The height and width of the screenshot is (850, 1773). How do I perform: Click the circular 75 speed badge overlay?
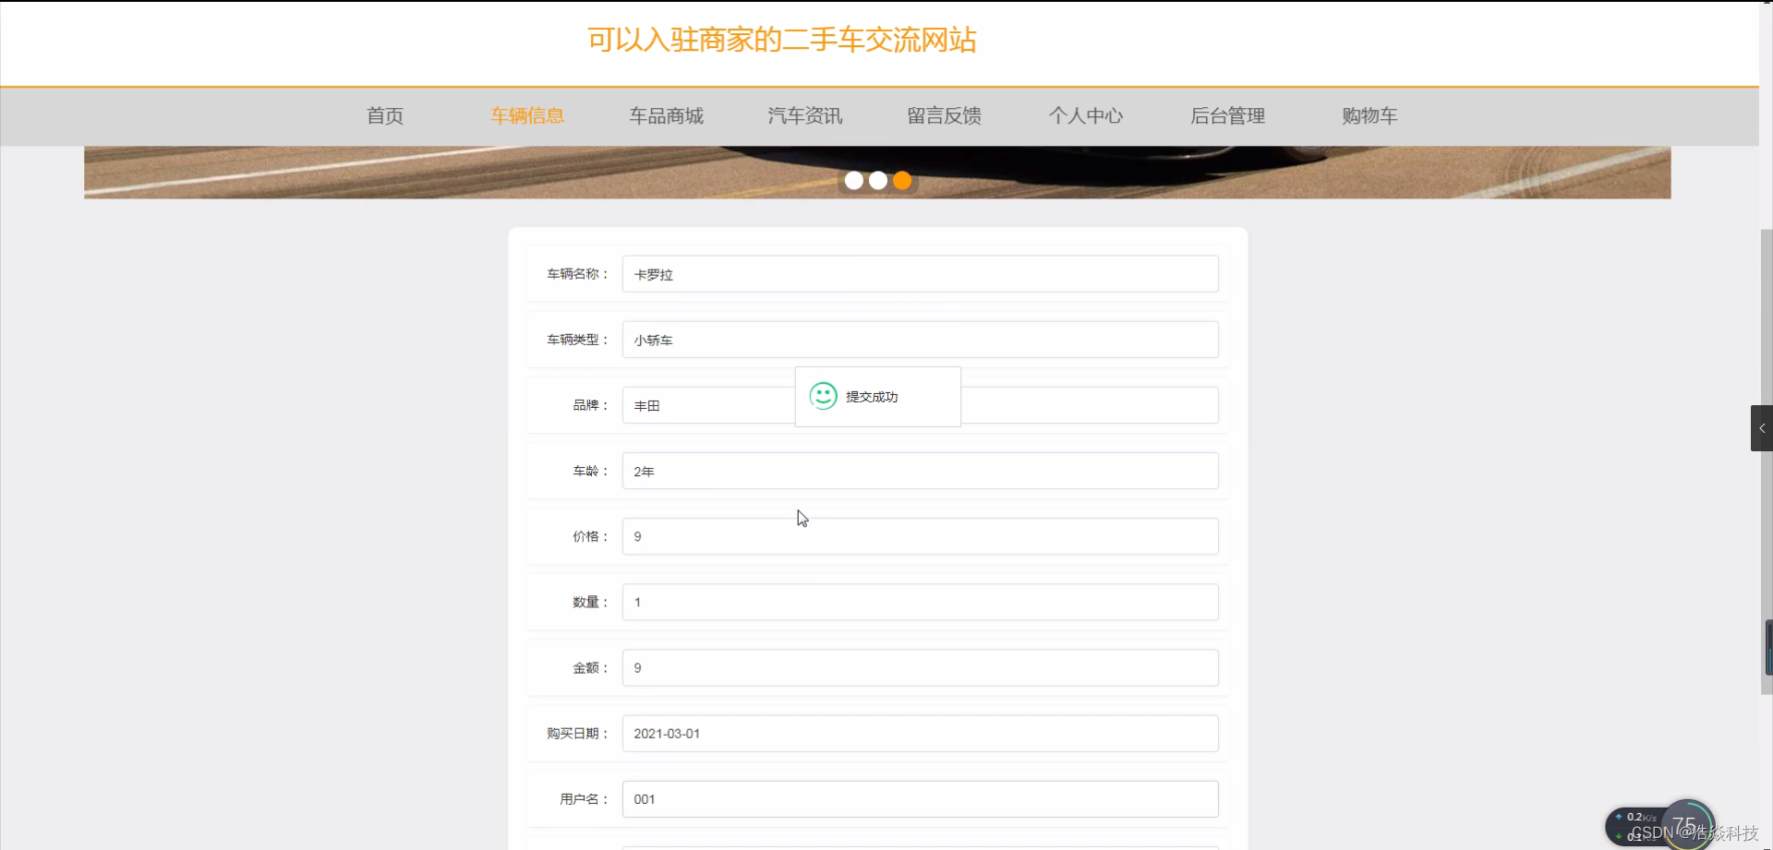click(1689, 823)
